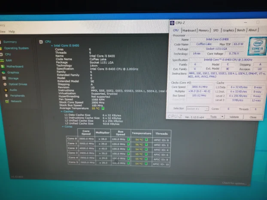Click the Core Speed column header

click(86, 133)
